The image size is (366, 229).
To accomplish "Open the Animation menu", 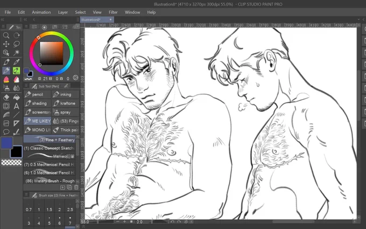I will pos(41,12).
